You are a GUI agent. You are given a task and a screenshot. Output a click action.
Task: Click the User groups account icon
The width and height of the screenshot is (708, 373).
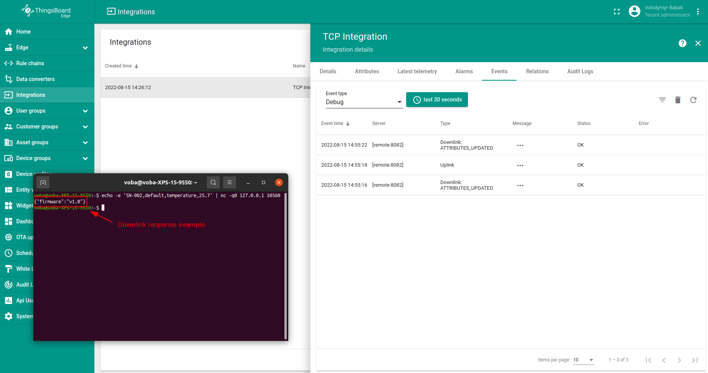[x=9, y=111]
